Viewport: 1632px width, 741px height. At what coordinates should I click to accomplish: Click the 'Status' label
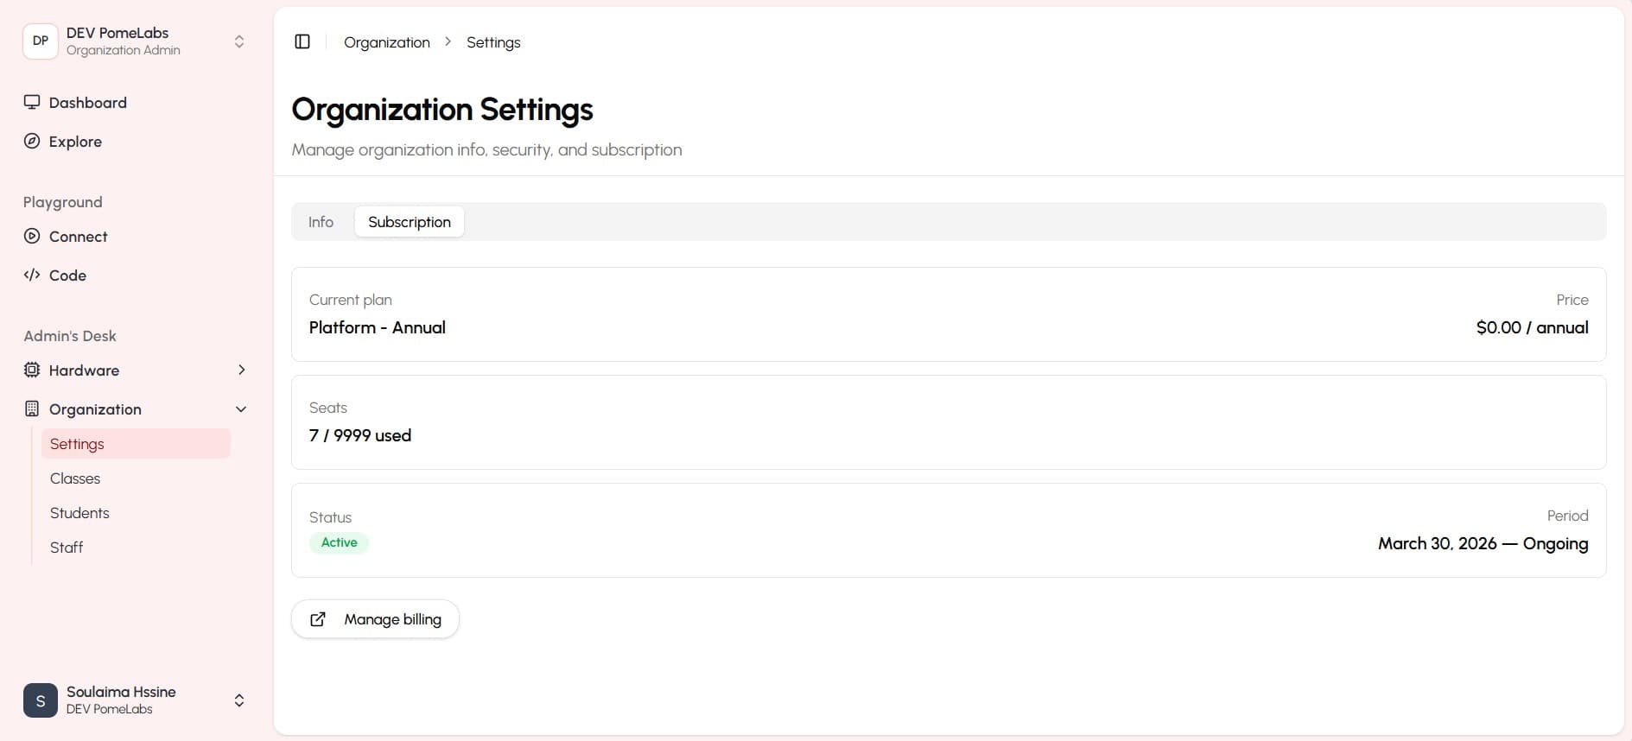pos(330,517)
